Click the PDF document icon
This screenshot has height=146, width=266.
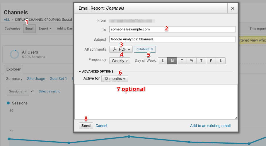pos(115,49)
